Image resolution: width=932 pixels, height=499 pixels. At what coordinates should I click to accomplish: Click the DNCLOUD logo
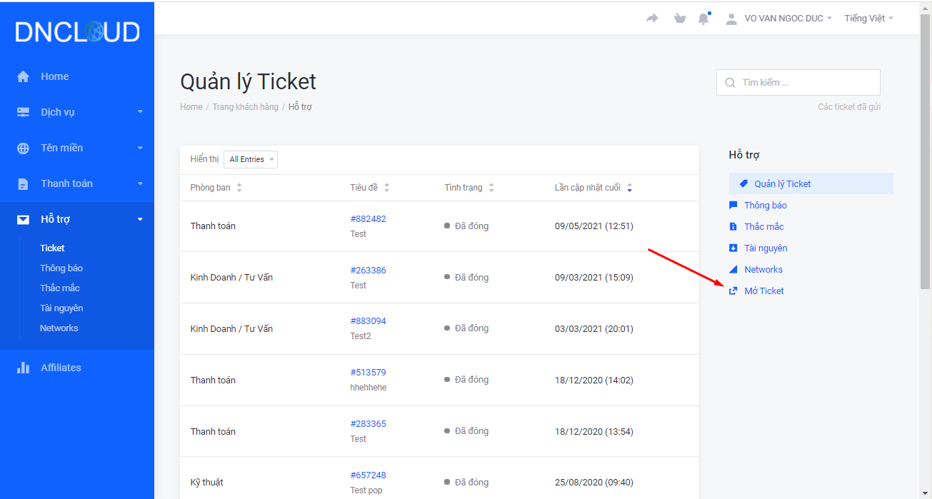point(77,31)
